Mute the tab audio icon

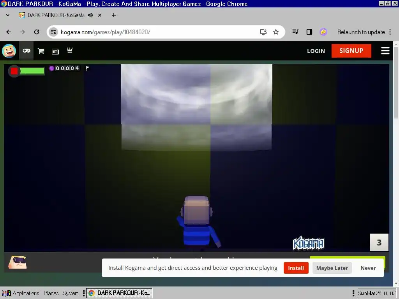(x=90, y=15)
